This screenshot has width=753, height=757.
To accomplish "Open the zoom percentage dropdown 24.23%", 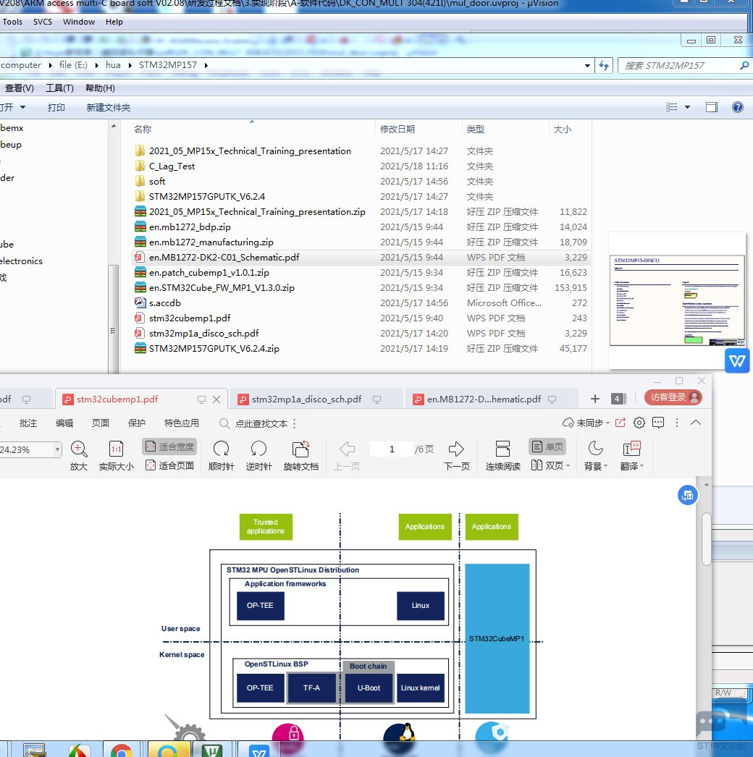I will pos(57,450).
